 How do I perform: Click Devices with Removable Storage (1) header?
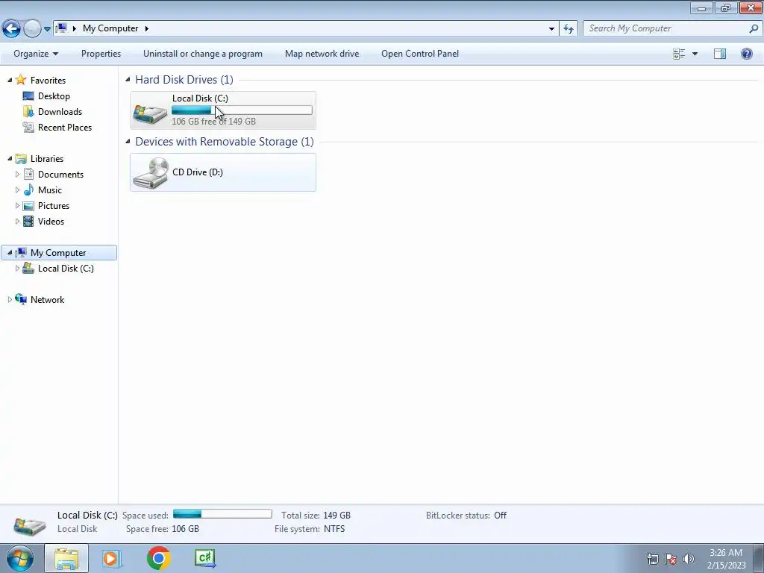(225, 141)
